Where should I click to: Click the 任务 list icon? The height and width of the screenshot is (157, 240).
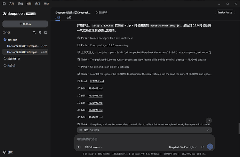coord(81,130)
